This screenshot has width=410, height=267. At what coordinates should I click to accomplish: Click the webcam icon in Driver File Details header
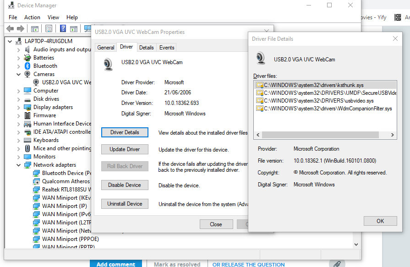click(261, 58)
